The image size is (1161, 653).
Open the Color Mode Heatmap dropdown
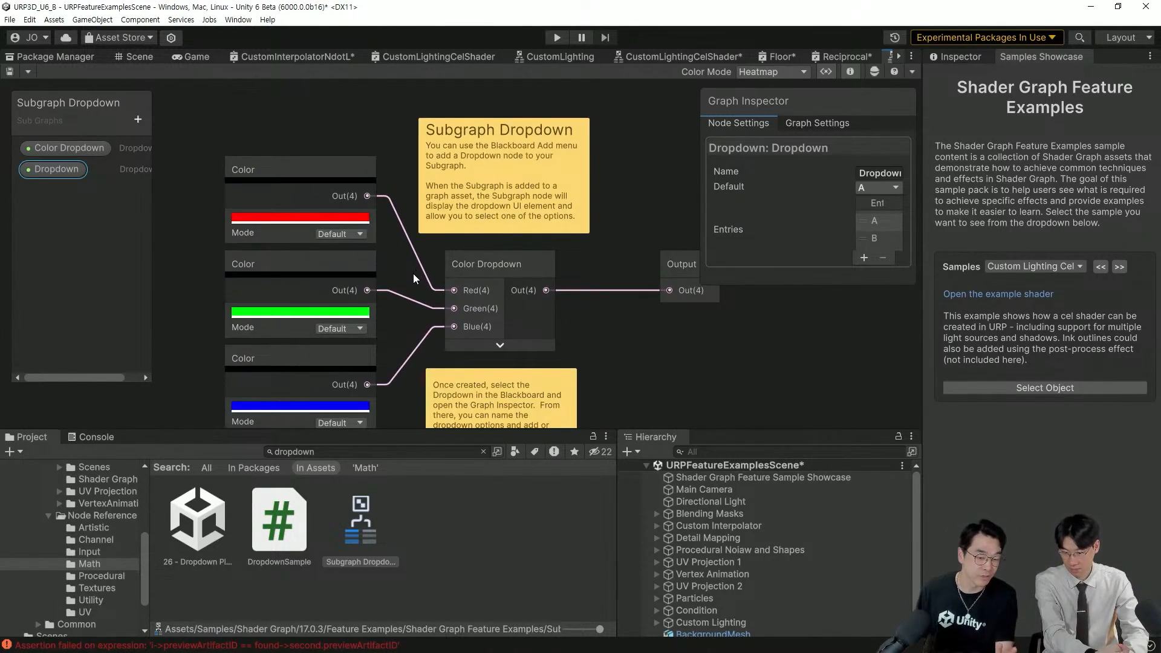[773, 71]
